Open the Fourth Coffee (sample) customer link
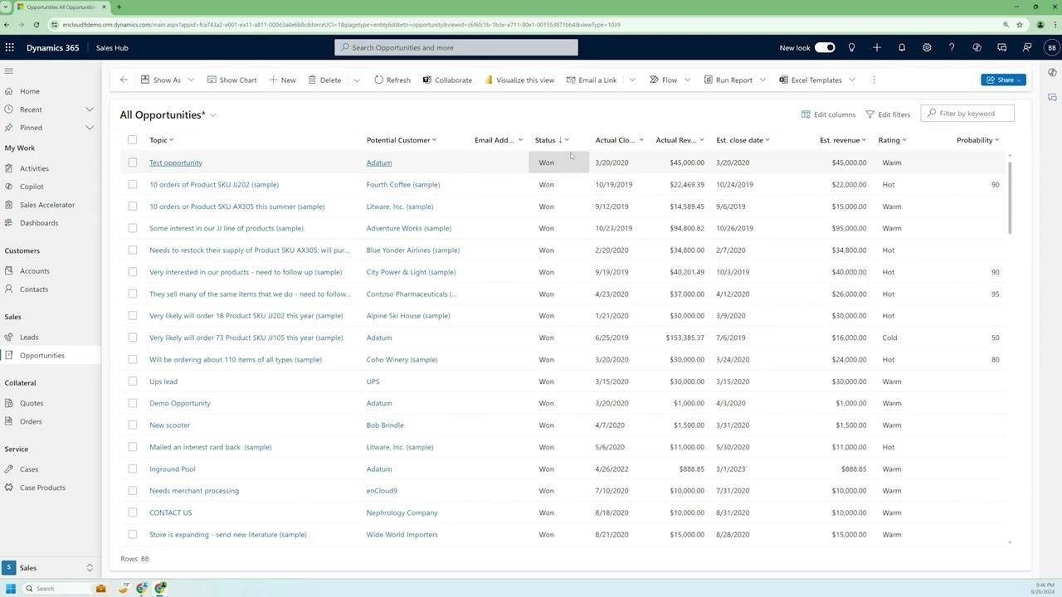This screenshot has height=597, width=1062. tap(403, 184)
